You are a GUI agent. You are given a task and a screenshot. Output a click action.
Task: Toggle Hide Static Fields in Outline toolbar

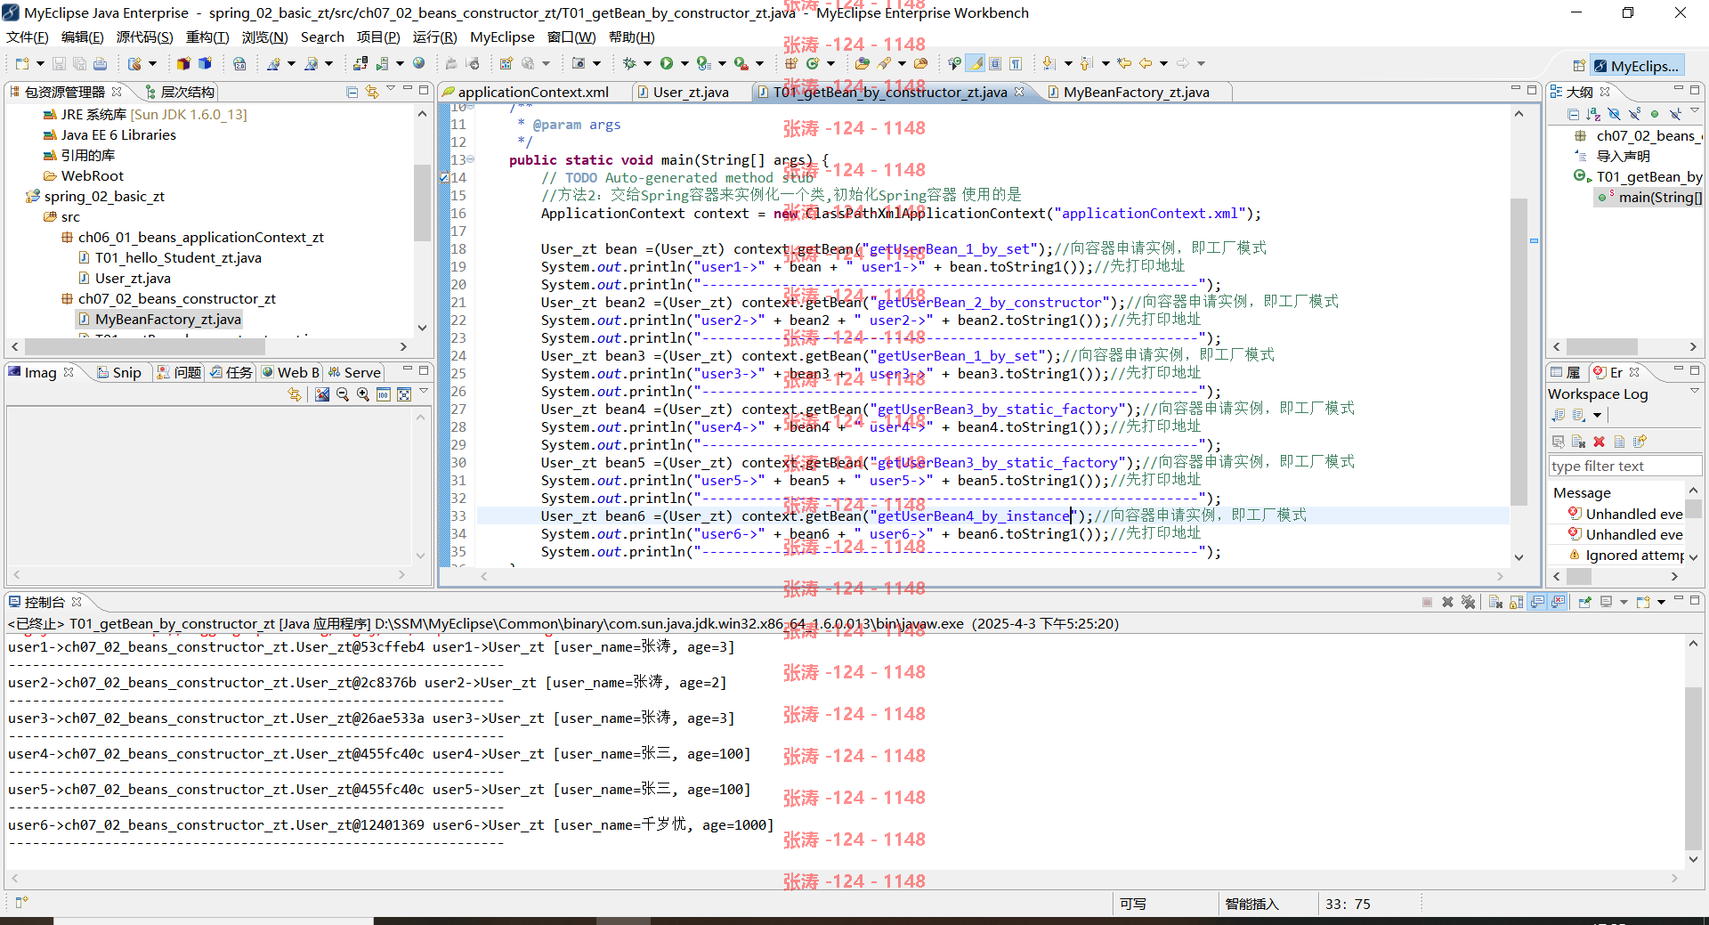(1634, 114)
